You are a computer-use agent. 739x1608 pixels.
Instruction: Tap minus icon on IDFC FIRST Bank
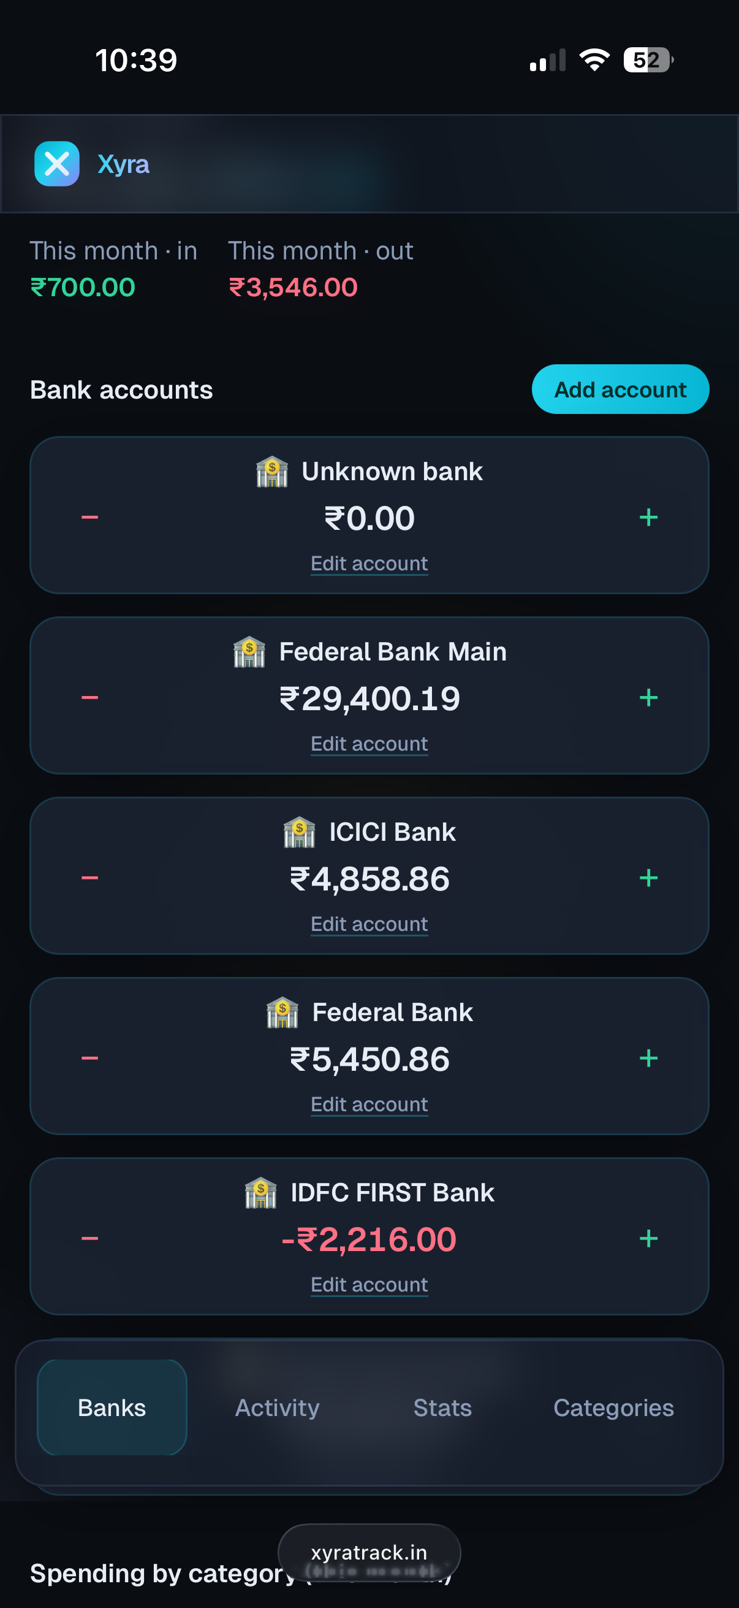pyautogui.click(x=90, y=1238)
